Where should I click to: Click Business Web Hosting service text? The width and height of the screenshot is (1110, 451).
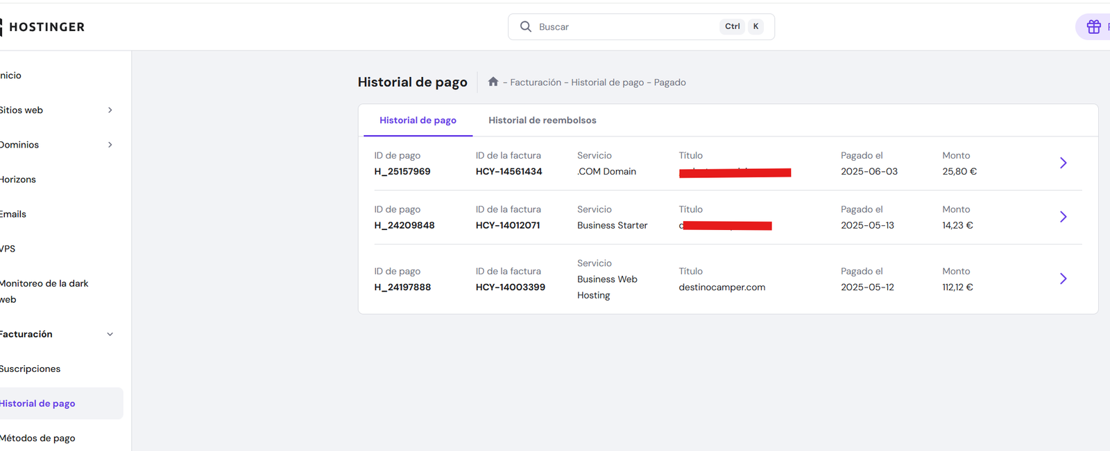[607, 287]
